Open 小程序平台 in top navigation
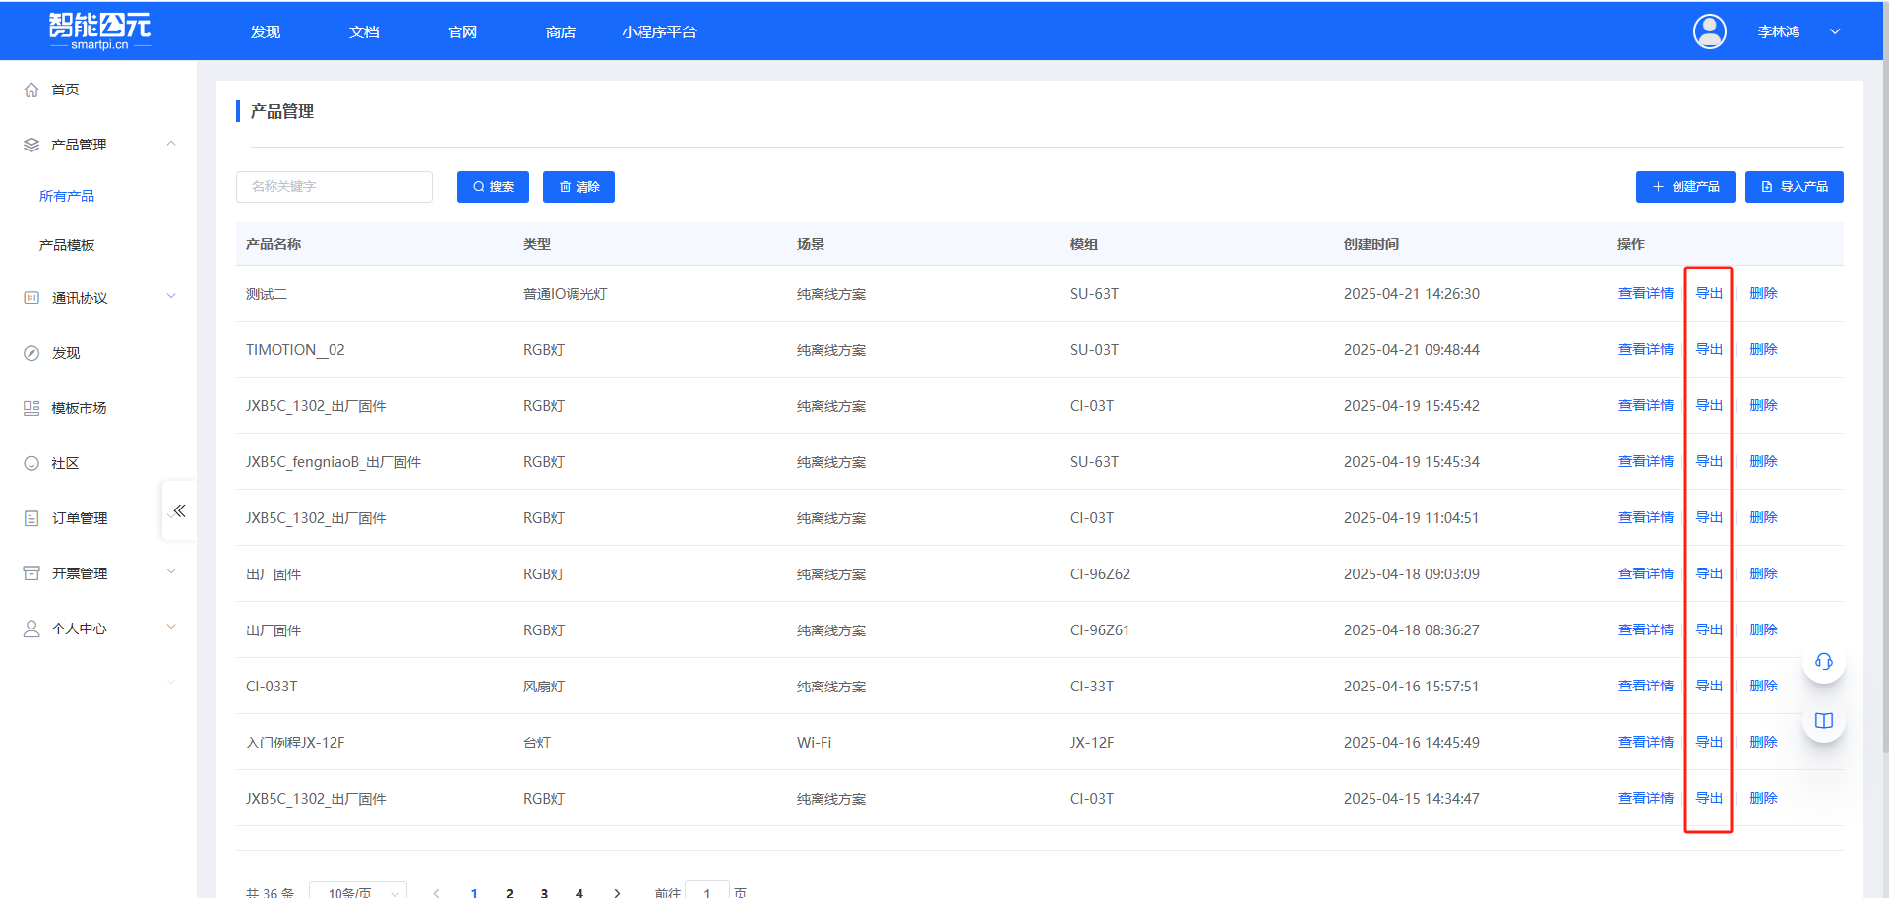Image resolution: width=1889 pixels, height=898 pixels. pos(658,32)
